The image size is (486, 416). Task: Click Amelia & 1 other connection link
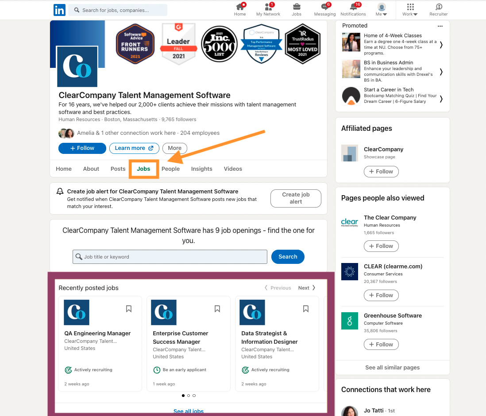tap(126, 133)
